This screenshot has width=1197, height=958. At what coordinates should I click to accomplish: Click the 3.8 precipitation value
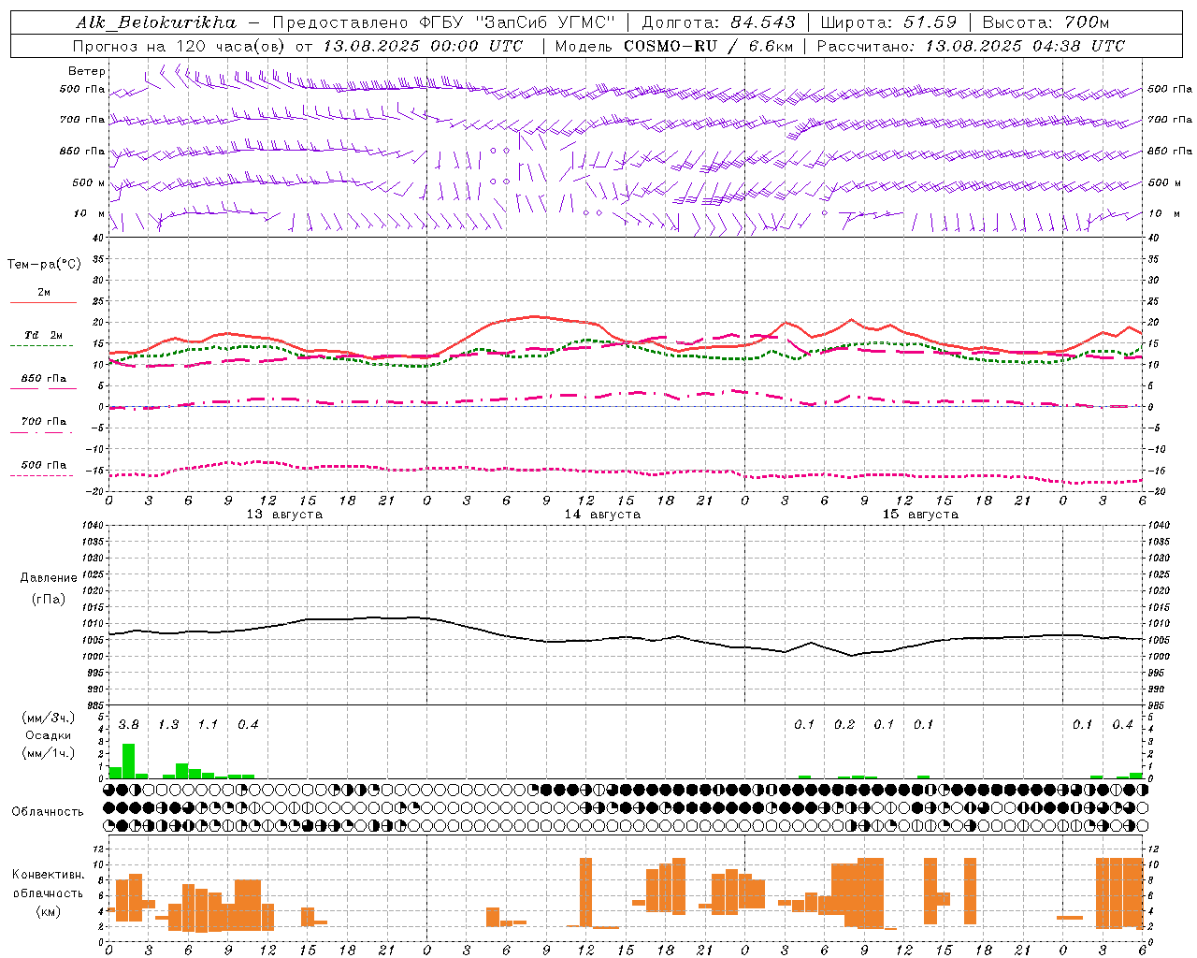click(128, 725)
